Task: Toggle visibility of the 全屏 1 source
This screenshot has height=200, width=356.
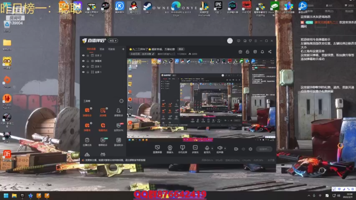Action: (x=83, y=72)
